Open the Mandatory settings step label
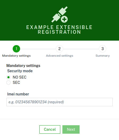Screen dimensions: 119x140 16,56
